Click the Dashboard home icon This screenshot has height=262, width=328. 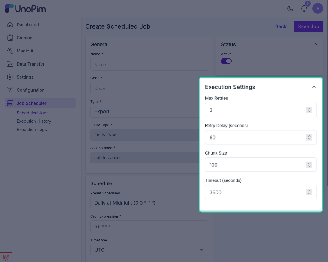coord(10,25)
